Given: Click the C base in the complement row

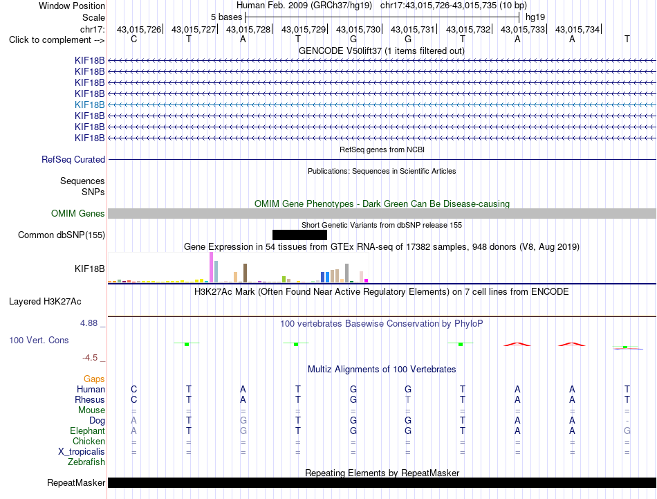Looking at the screenshot, I should (133, 39).
